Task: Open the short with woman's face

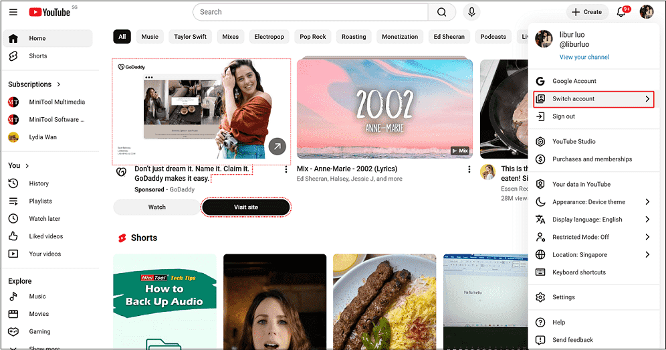Action: coord(275,302)
